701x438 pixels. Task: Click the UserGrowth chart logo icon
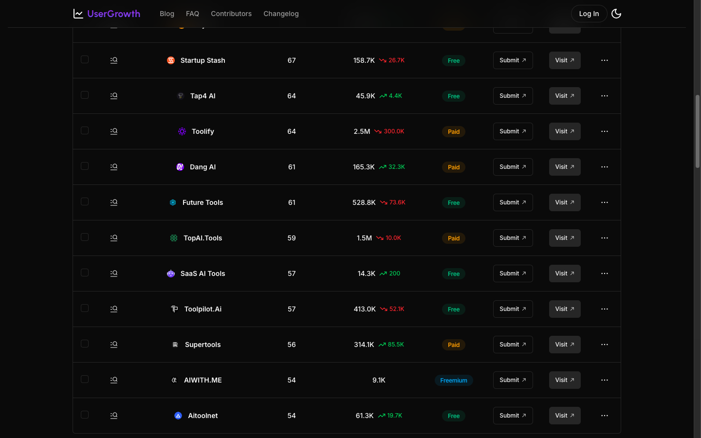point(78,14)
